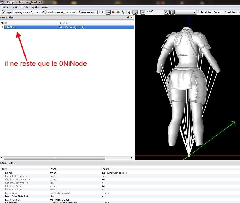Select the Has Old Extra Data row
The image size is (240, 203).
point(120,176)
